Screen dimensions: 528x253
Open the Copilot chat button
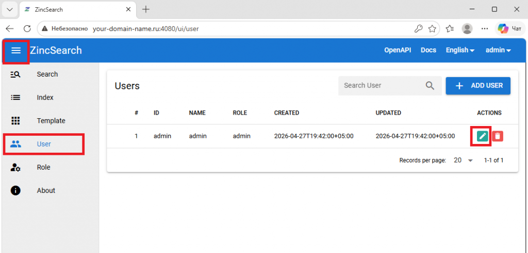(510, 29)
